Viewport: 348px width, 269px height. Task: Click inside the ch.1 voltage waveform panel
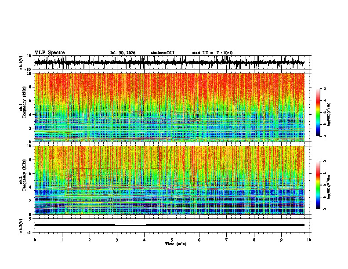click(x=173, y=62)
